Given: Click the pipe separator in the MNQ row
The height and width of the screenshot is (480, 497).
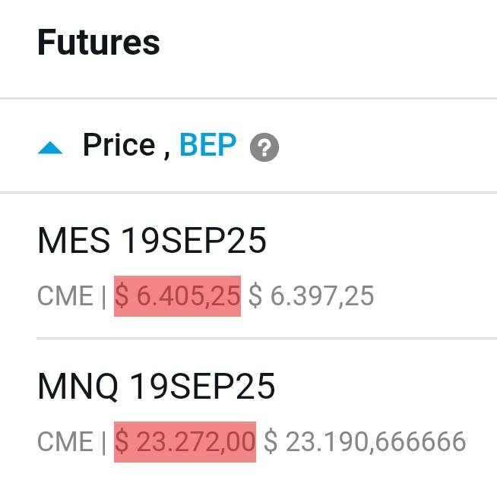Looking at the screenshot, I should pos(103,441).
